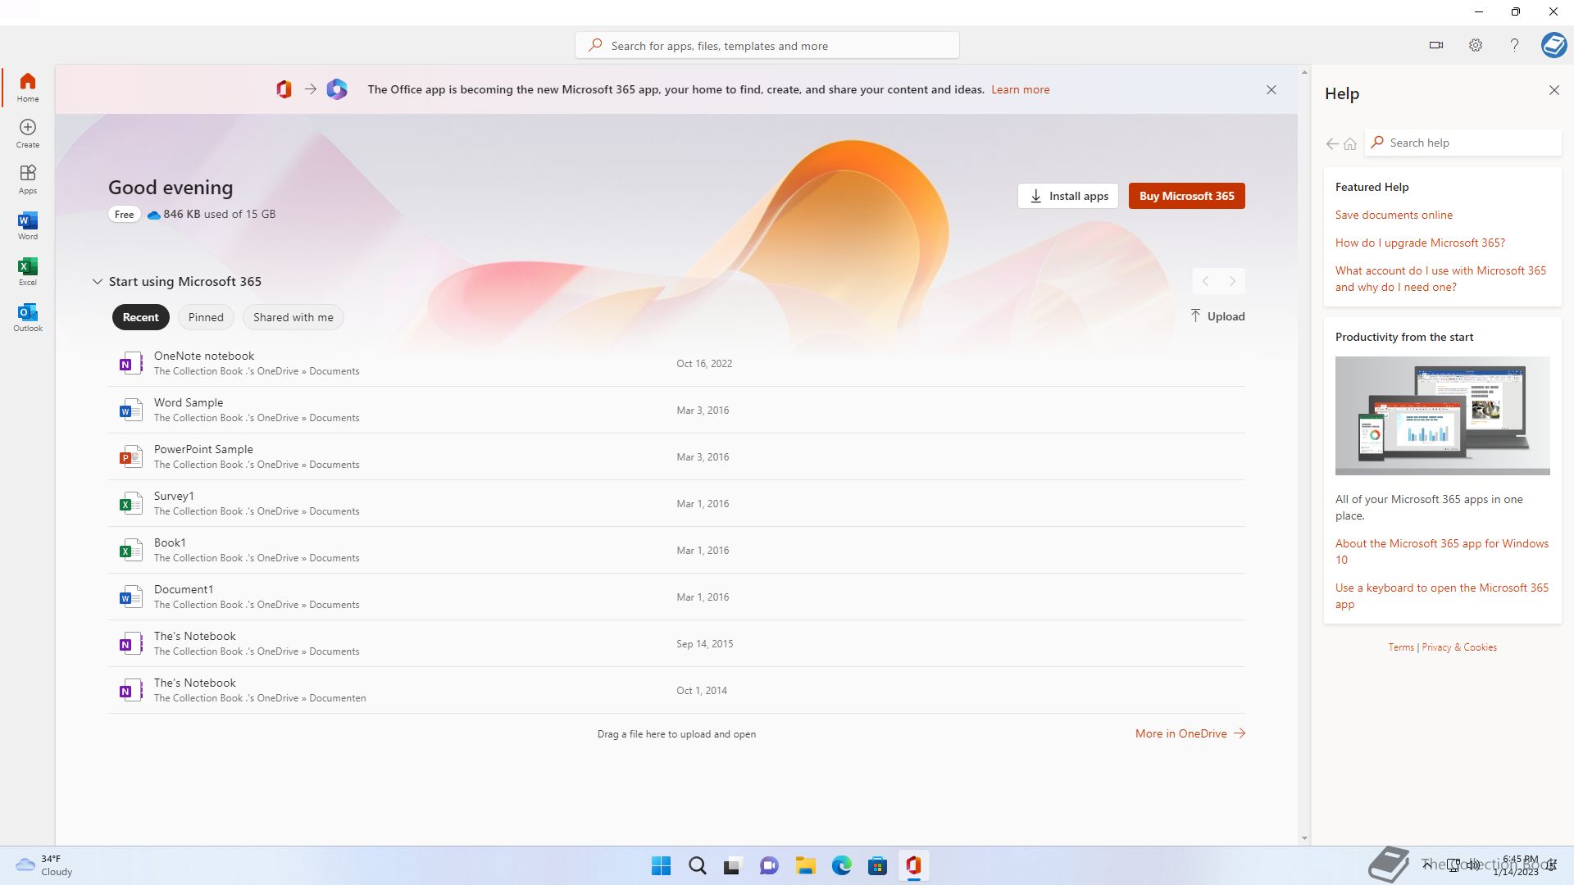Launch Excel from the sidebar
The height and width of the screenshot is (885, 1574).
(x=28, y=270)
